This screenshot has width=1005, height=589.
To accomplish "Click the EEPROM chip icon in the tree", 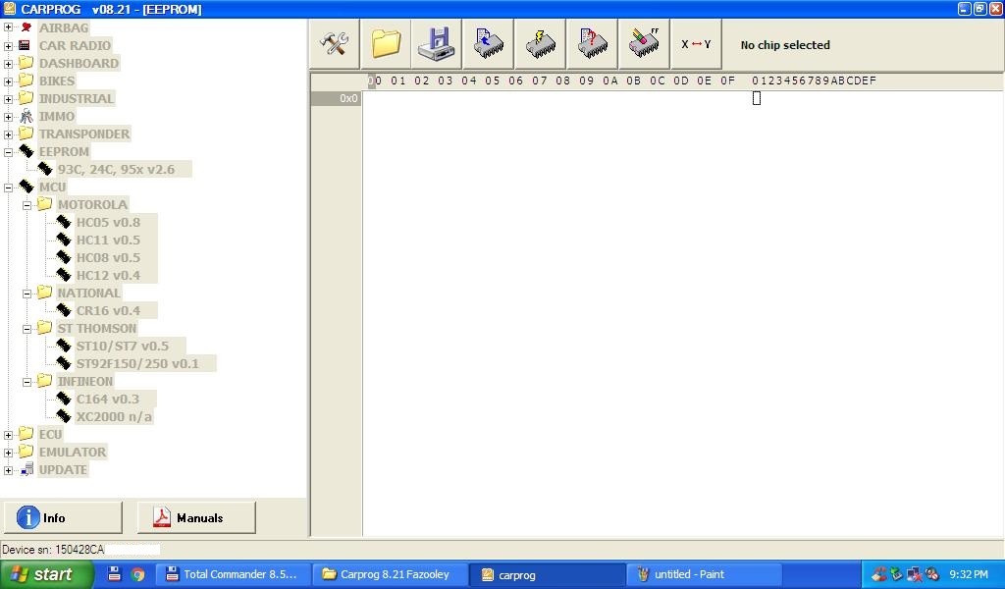I will click(26, 151).
